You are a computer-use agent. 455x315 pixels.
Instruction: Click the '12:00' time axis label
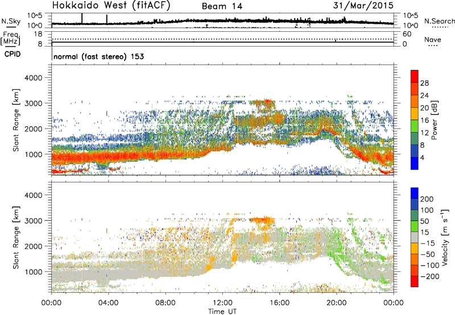tap(222, 303)
